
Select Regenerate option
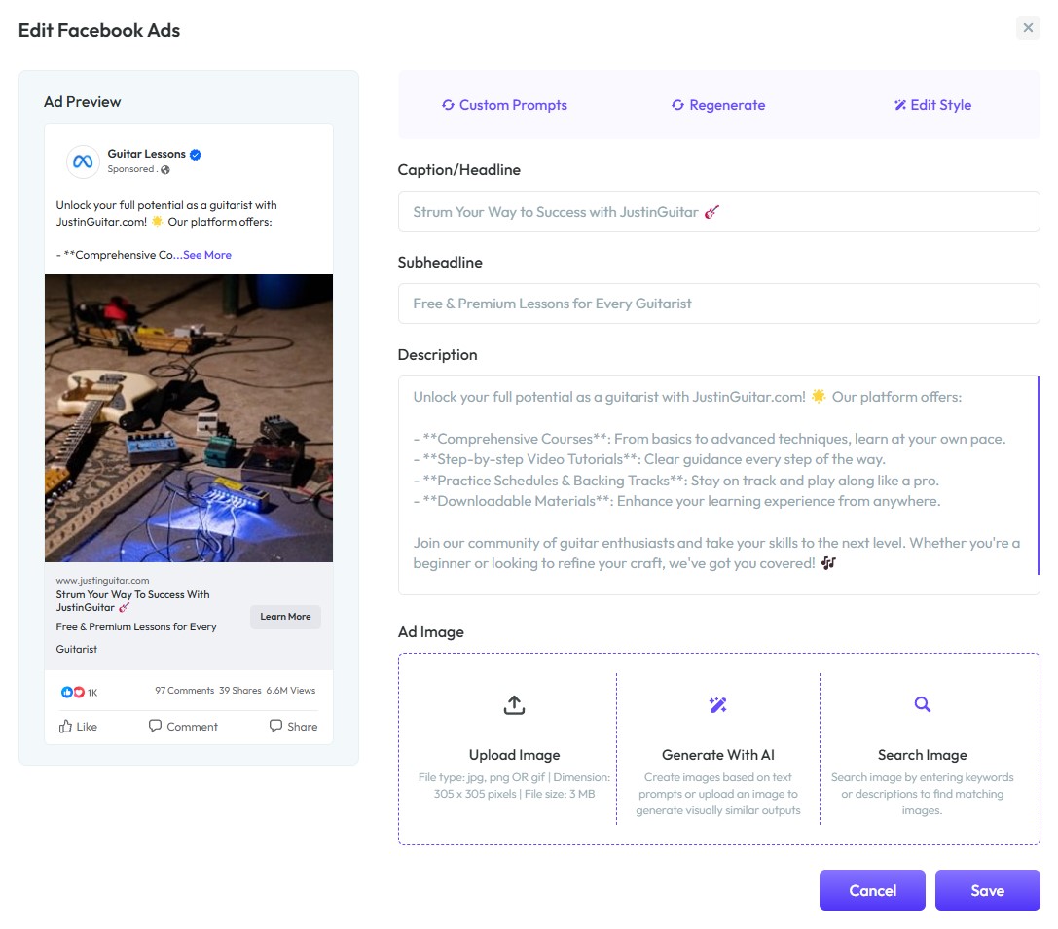point(718,105)
